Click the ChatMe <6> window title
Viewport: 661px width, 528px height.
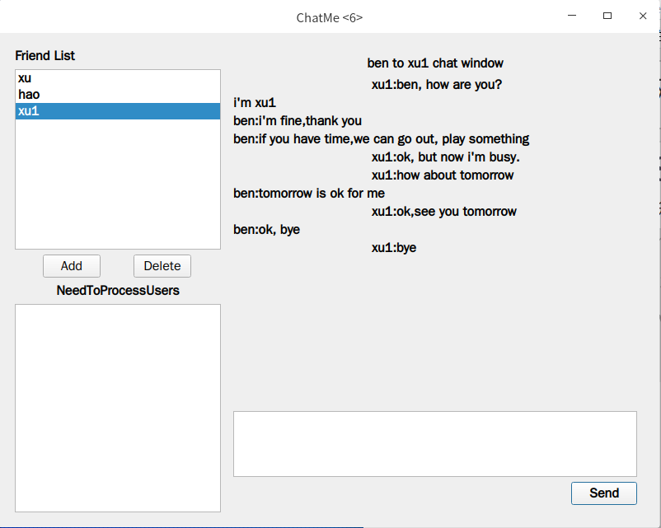[x=330, y=17]
